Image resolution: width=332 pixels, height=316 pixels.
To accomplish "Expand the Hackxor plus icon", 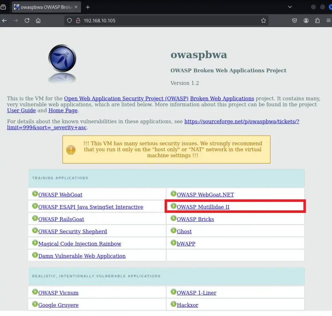I will (173, 304).
